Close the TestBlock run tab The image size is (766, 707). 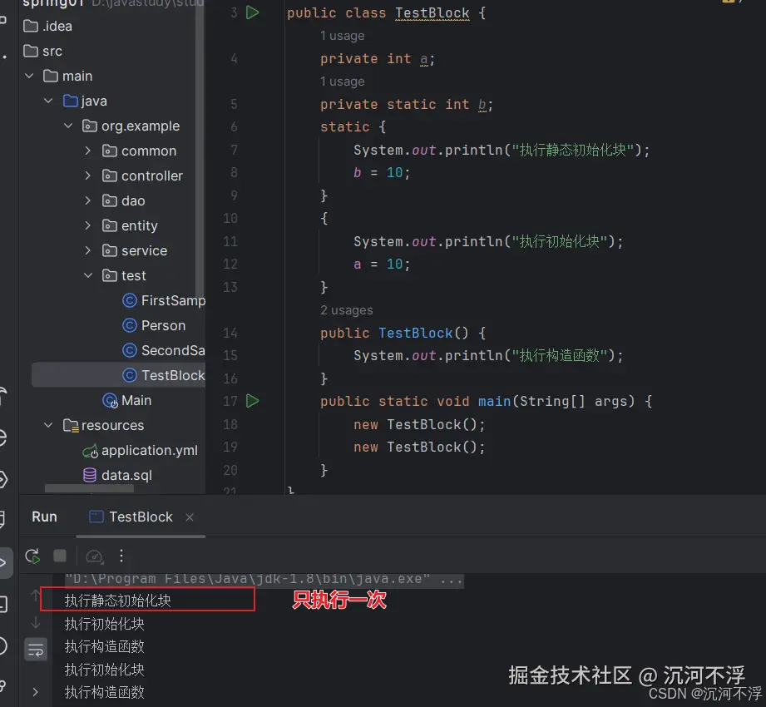click(189, 517)
